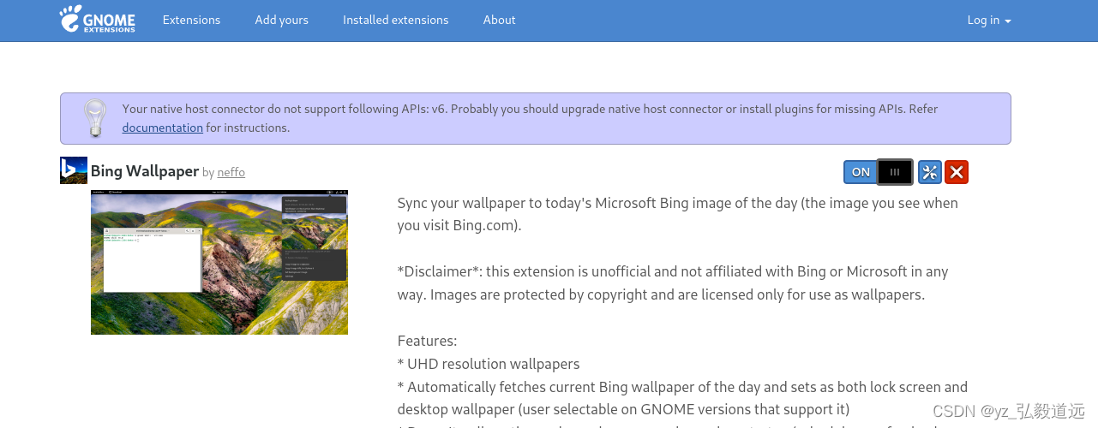The image size is (1098, 428).
Task: Go to Add yours page
Action: (x=281, y=20)
